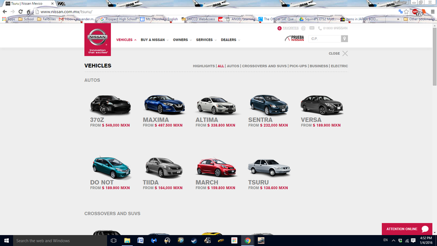
Task: Click the Chrome icon in taskbar
Action: 247,241
